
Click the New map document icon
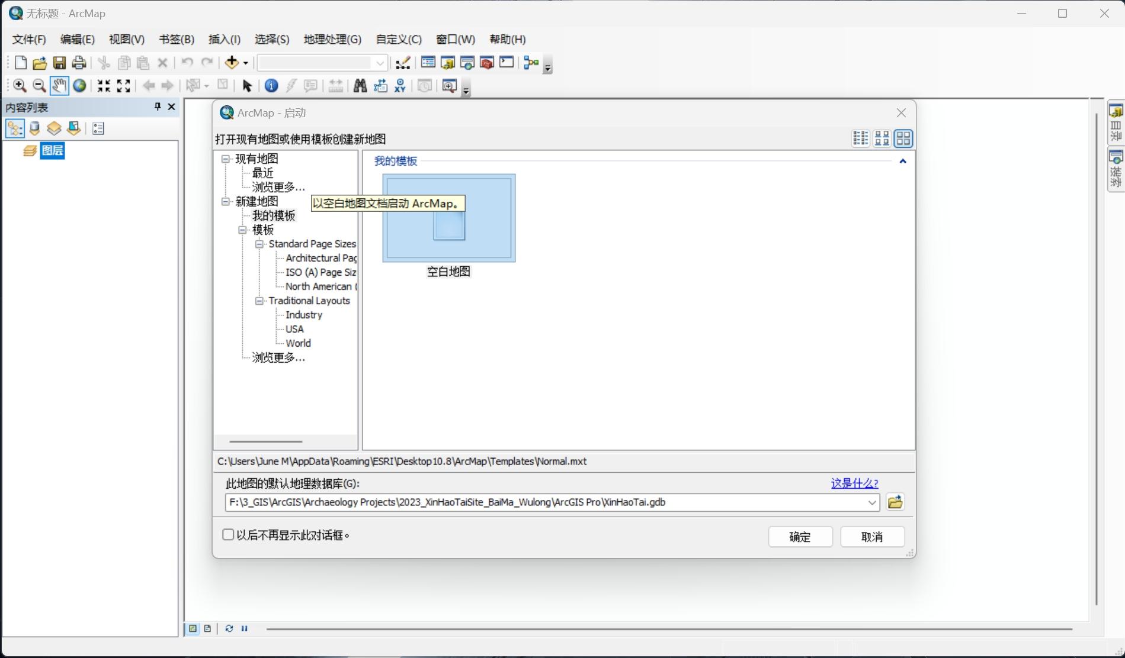(20, 63)
